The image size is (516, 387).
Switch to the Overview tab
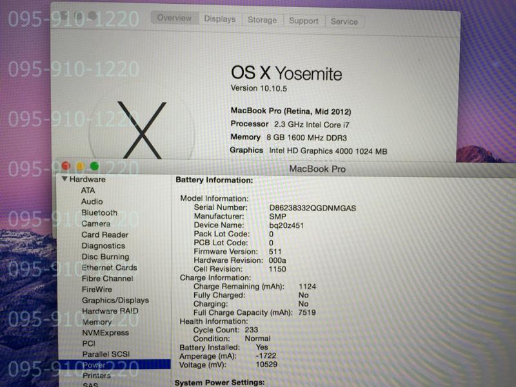(174, 18)
